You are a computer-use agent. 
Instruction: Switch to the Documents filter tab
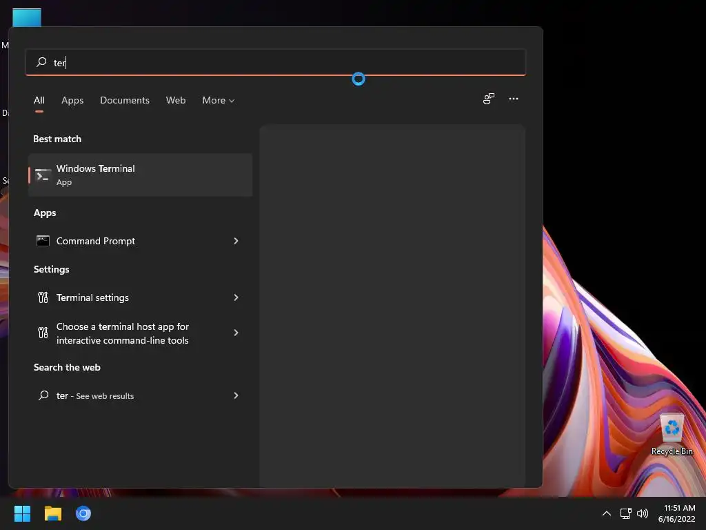tap(125, 100)
